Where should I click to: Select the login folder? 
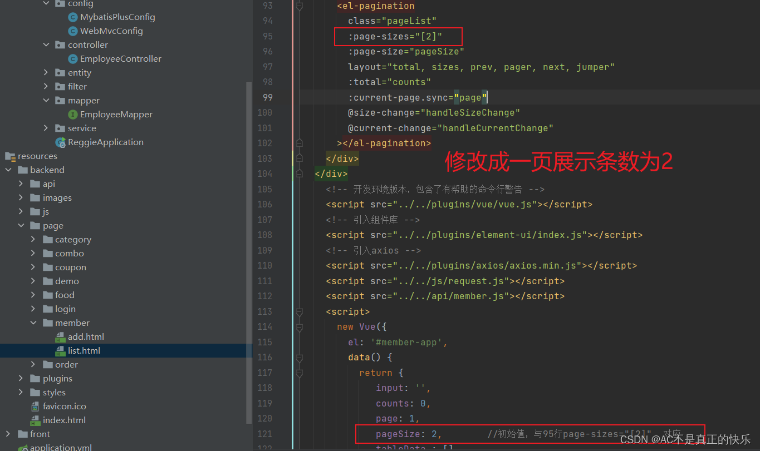tap(65, 309)
